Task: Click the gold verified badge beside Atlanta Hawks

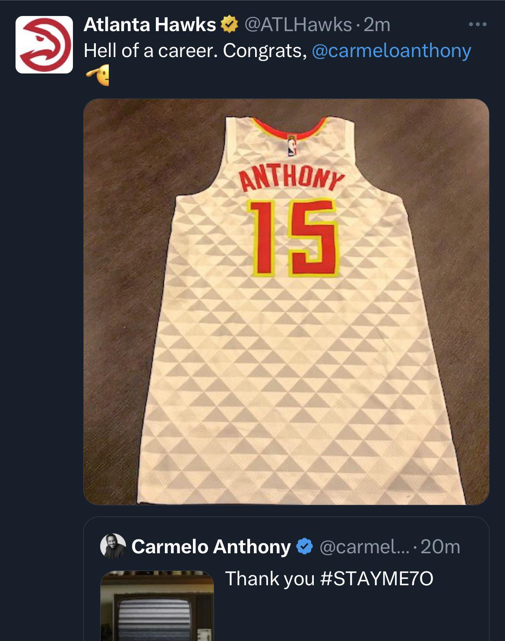Action: [229, 25]
